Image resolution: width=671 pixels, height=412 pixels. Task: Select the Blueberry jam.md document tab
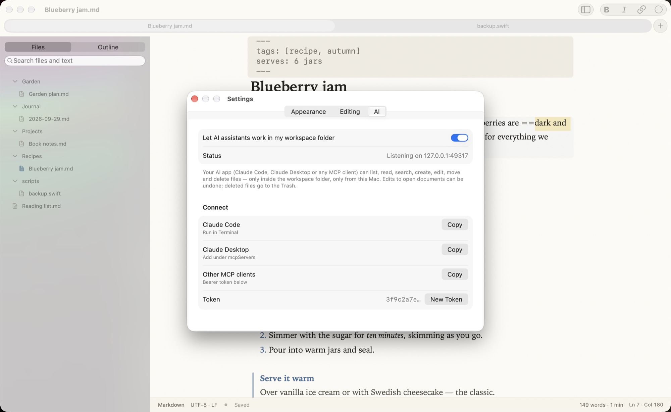pos(170,26)
